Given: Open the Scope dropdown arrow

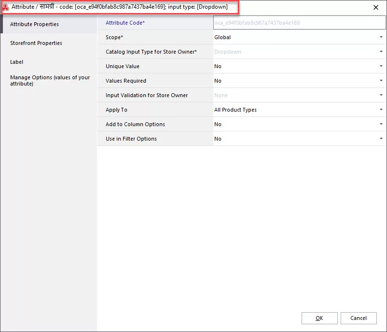Looking at the screenshot, I should tap(381, 37).
